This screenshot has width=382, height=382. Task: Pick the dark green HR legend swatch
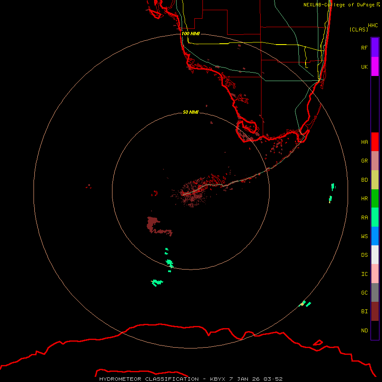click(x=375, y=199)
